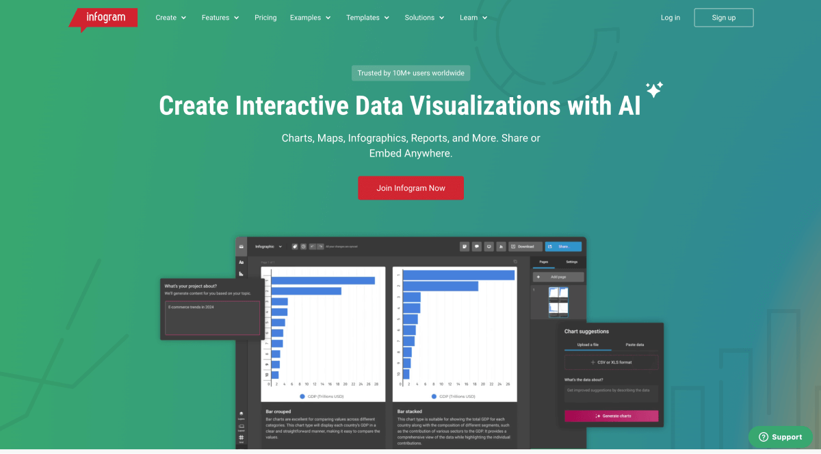Click the data description text field
The image size is (821, 454).
[x=612, y=394]
